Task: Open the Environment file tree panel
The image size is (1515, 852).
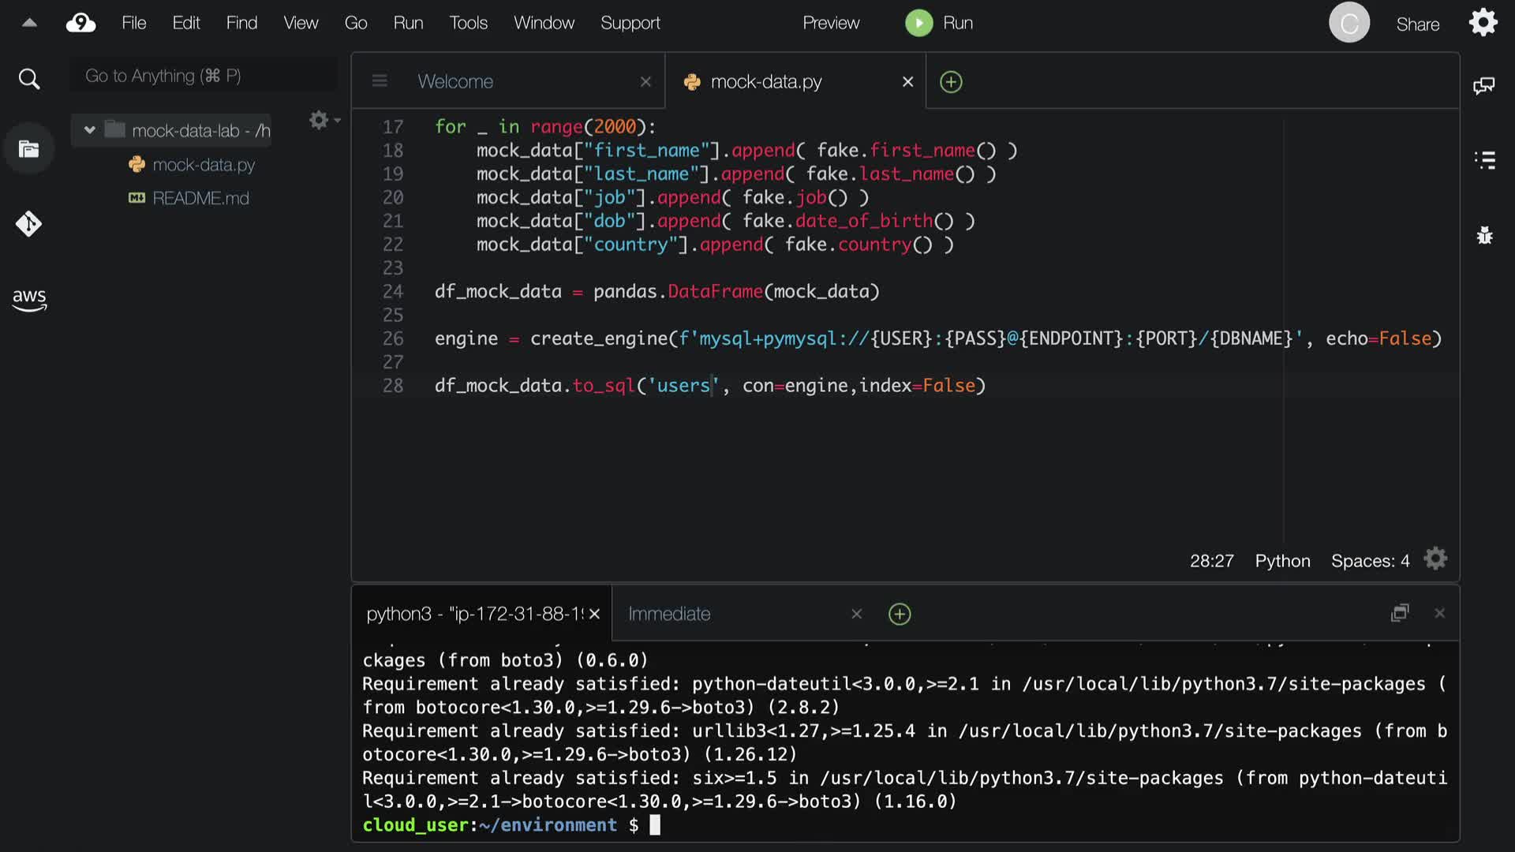Action: [x=29, y=149]
